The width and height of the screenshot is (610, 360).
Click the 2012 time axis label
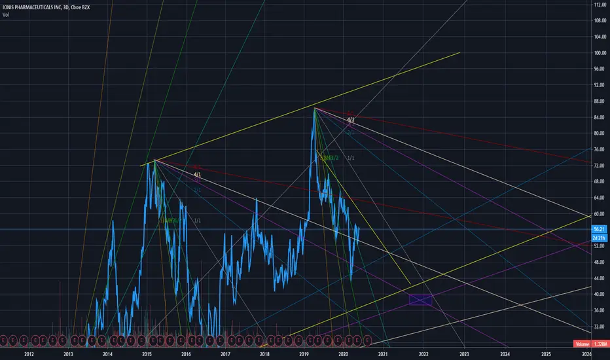(x=29, y=354)
